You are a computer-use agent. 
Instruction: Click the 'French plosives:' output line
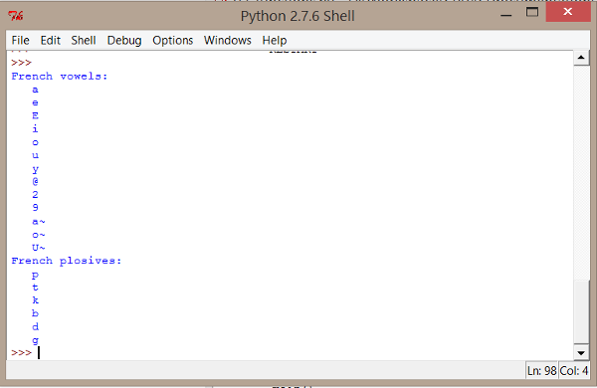(67, 261)
